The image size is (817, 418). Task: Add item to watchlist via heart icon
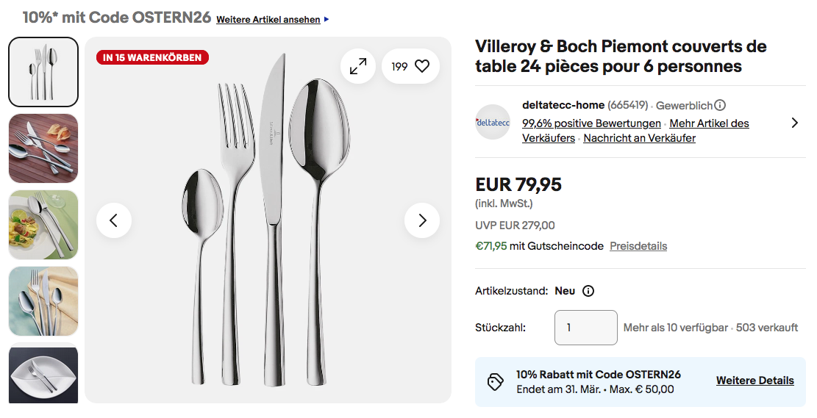point(421,66)
